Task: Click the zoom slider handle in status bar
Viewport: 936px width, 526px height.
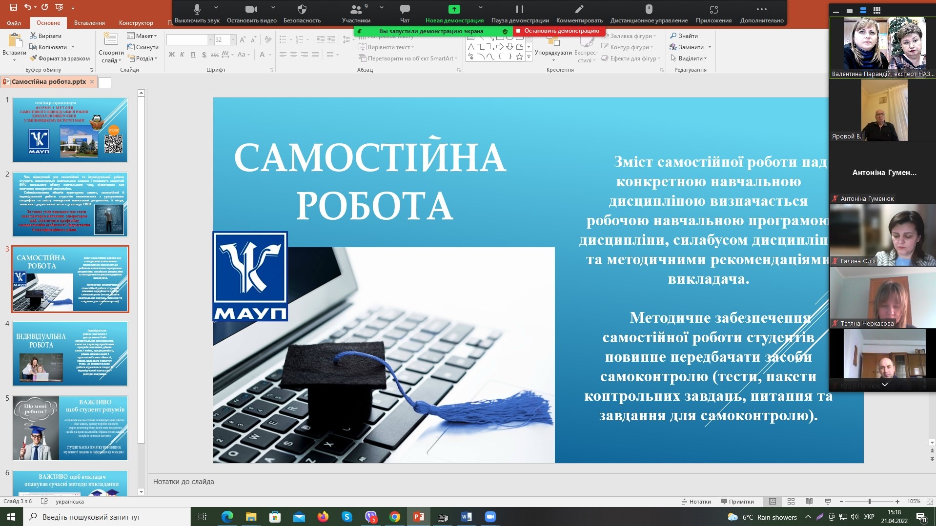Action: [x=869, y=502]
